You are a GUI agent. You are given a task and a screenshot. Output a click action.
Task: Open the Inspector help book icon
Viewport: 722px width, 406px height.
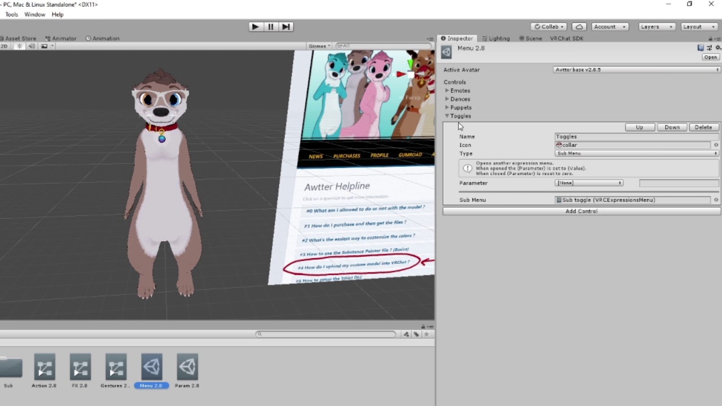click(x=701, y=48)
